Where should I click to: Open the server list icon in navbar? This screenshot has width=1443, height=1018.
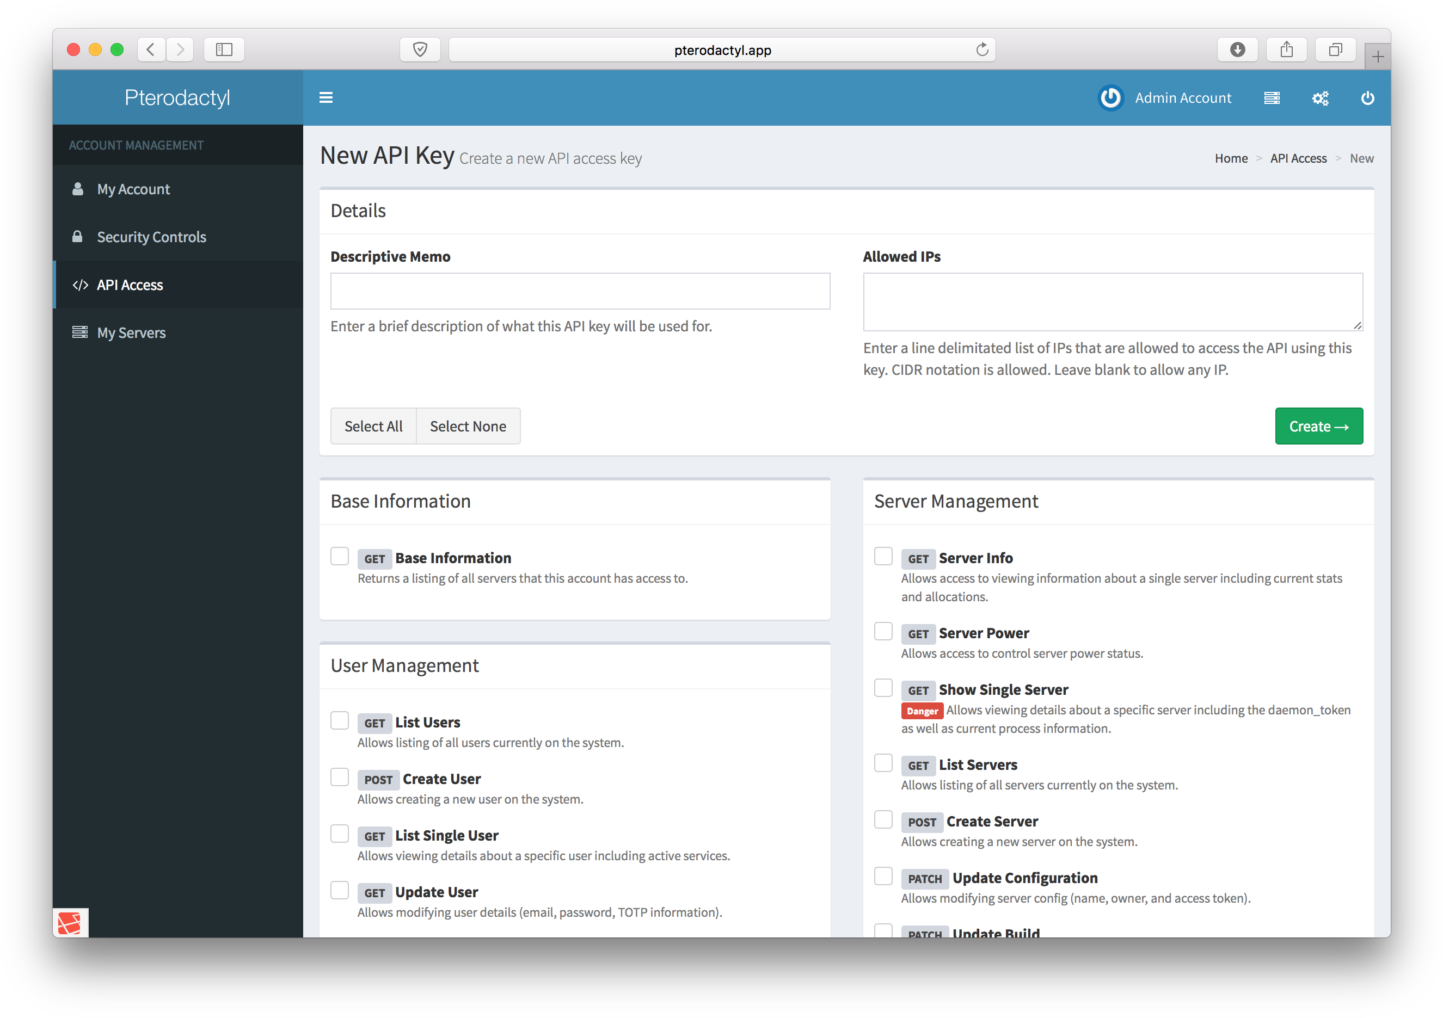point(1272,98)
